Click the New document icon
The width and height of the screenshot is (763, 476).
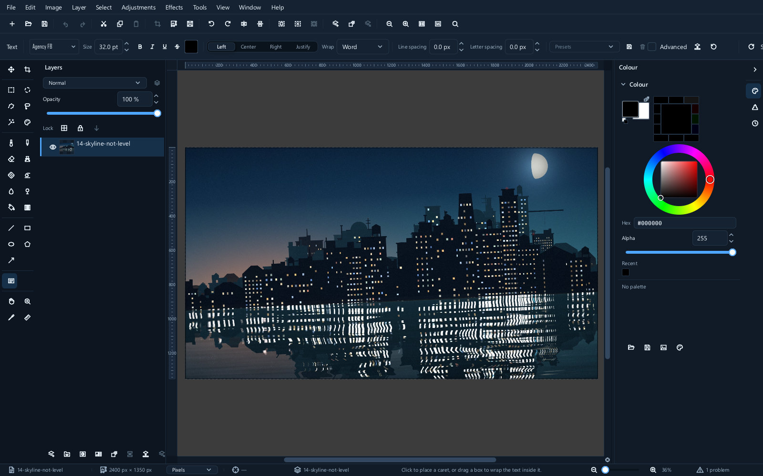tap(12, 24)
